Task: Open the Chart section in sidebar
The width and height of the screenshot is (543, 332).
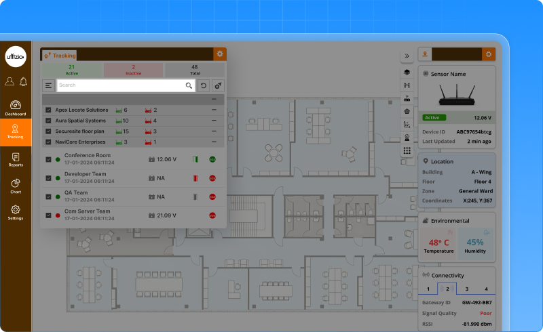Action: click(x=16, y=186)
